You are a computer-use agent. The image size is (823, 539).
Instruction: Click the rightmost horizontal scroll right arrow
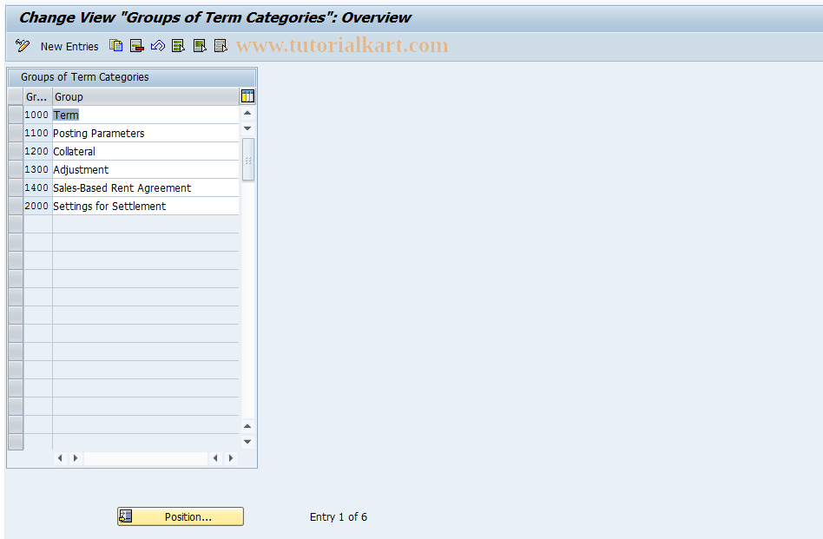[x=230, y=458]
